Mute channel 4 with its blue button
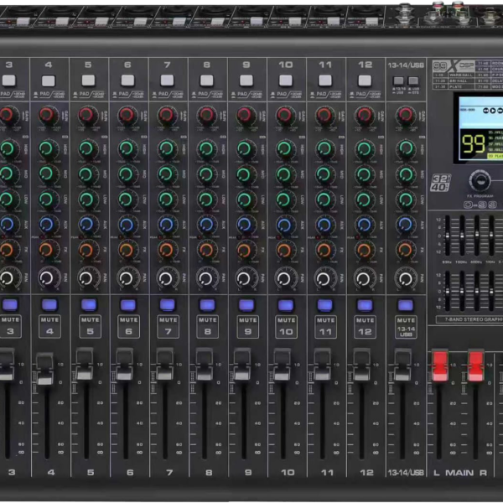The height and width of the screenshot is (503, 503). [x=49, y=305]
